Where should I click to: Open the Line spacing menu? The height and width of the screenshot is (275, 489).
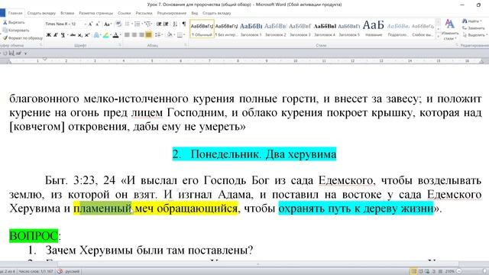point(158,35)
